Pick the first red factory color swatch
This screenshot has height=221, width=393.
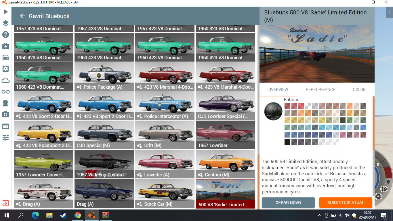click(x=287, y=106)
